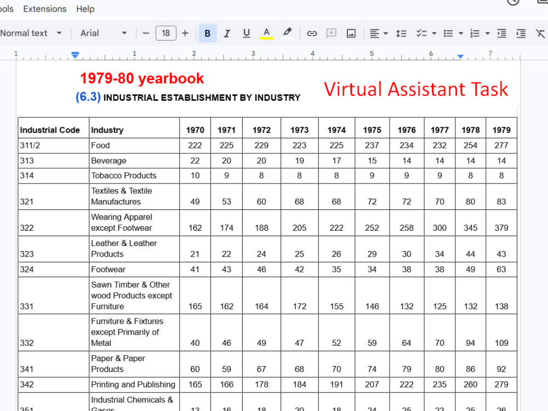
Task: Open the text color picker
Action: click(266, 33)
